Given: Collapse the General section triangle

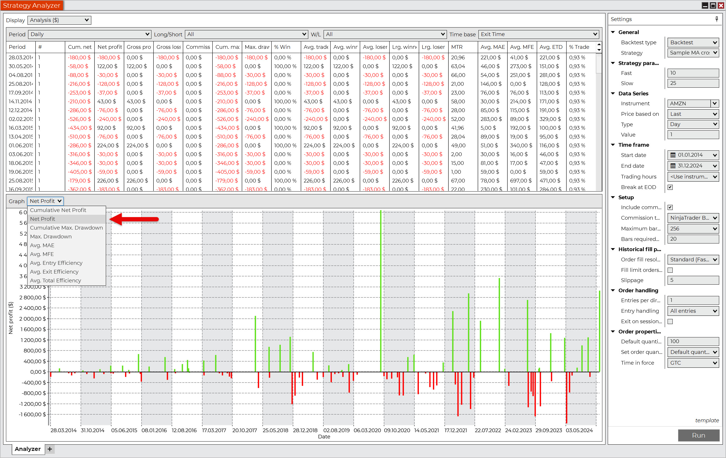Looking at the screenshot, I should click(613, 32).
